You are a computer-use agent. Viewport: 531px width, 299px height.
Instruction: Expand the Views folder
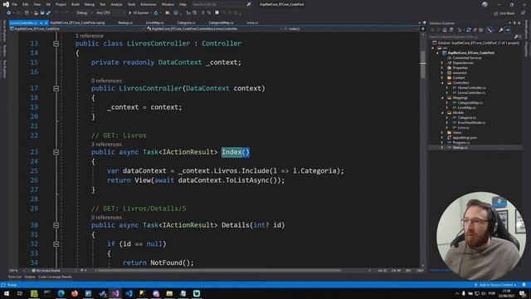[x=442, y=133]
